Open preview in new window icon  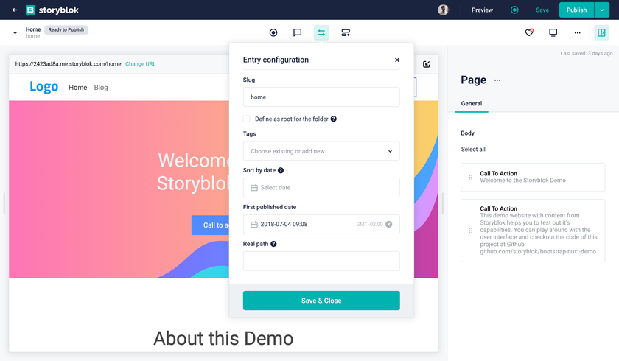pos(427,64)
